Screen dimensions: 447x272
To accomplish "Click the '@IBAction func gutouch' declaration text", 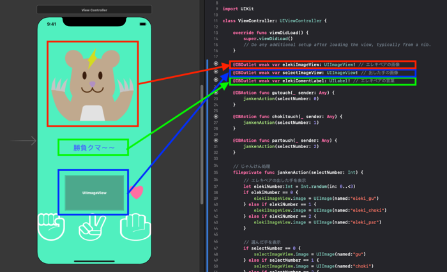I will (x=284, y=93).
